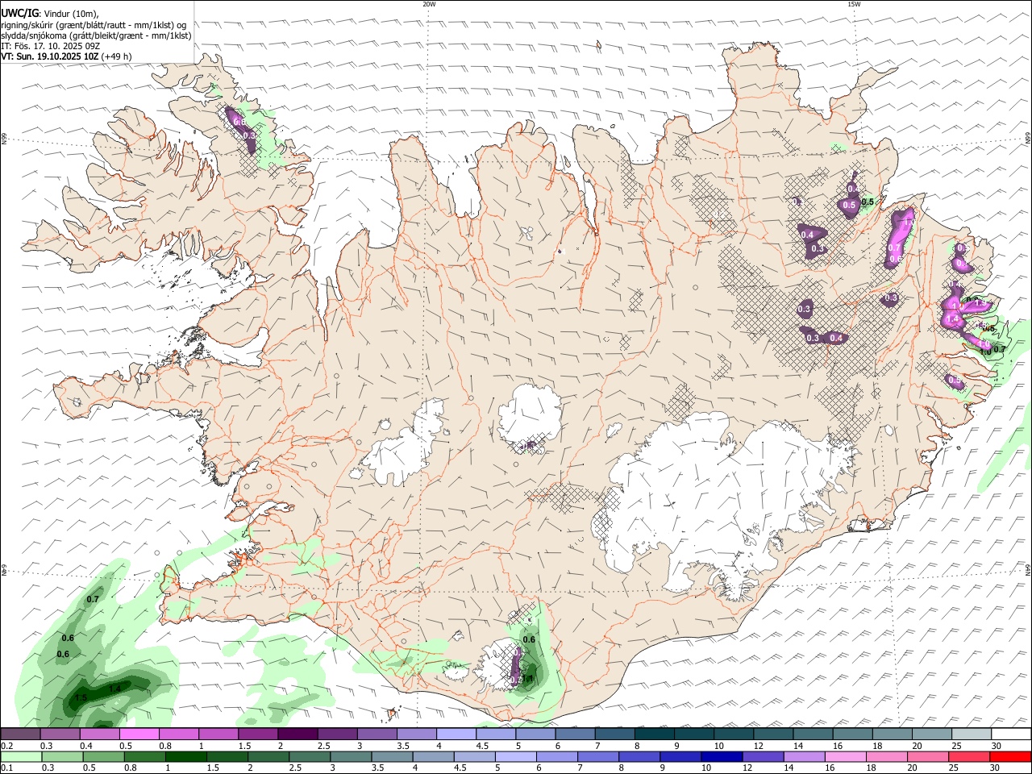Click the '0.6' rain value near southern glacier
Viewport: 1032px width, 774px height.
pos(529,639)
